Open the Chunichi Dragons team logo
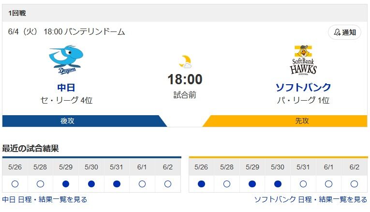The height and width of the screenshot is (212, 370). (x=66, y=60)
